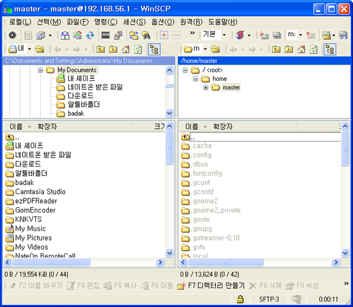The image size is (353, 307).
Task: Click the saved sessions folder icon
Action: click(x=326, y=35)
